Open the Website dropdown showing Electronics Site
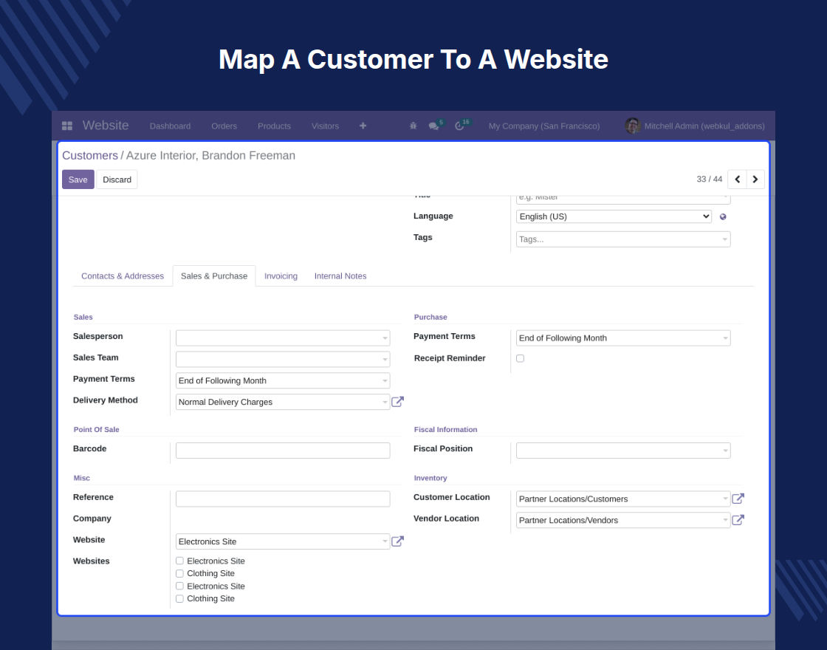Screen dimensions: 827x650 (x=283, y=541)
